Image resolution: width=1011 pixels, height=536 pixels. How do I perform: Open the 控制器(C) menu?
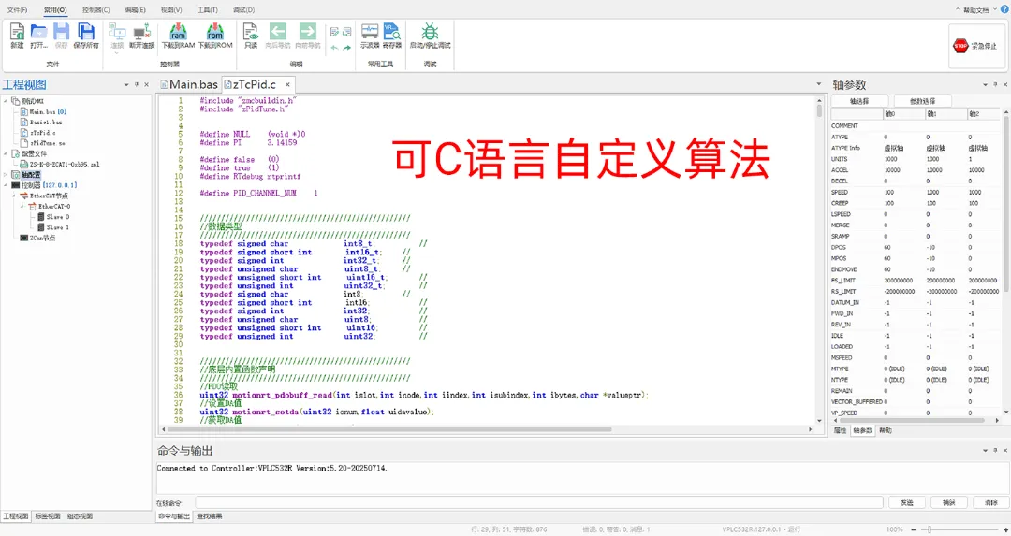coord(96,9)
